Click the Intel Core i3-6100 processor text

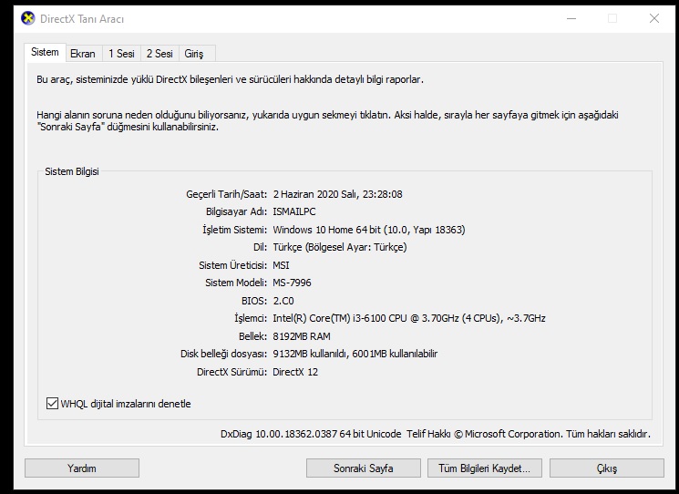409,318
